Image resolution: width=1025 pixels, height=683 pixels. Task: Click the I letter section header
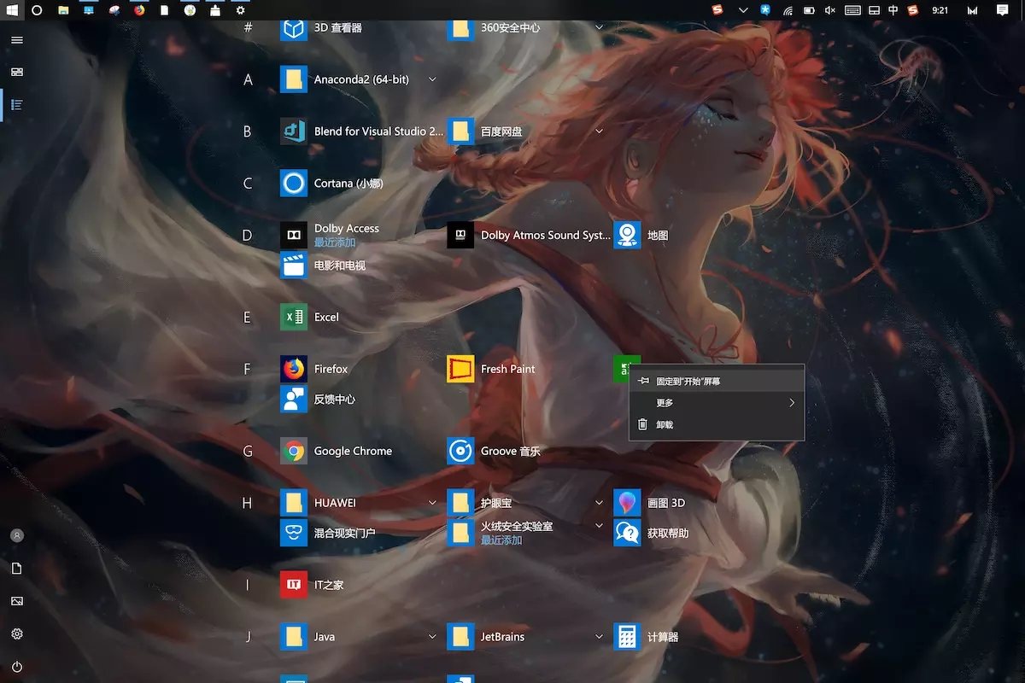(248, 585)
